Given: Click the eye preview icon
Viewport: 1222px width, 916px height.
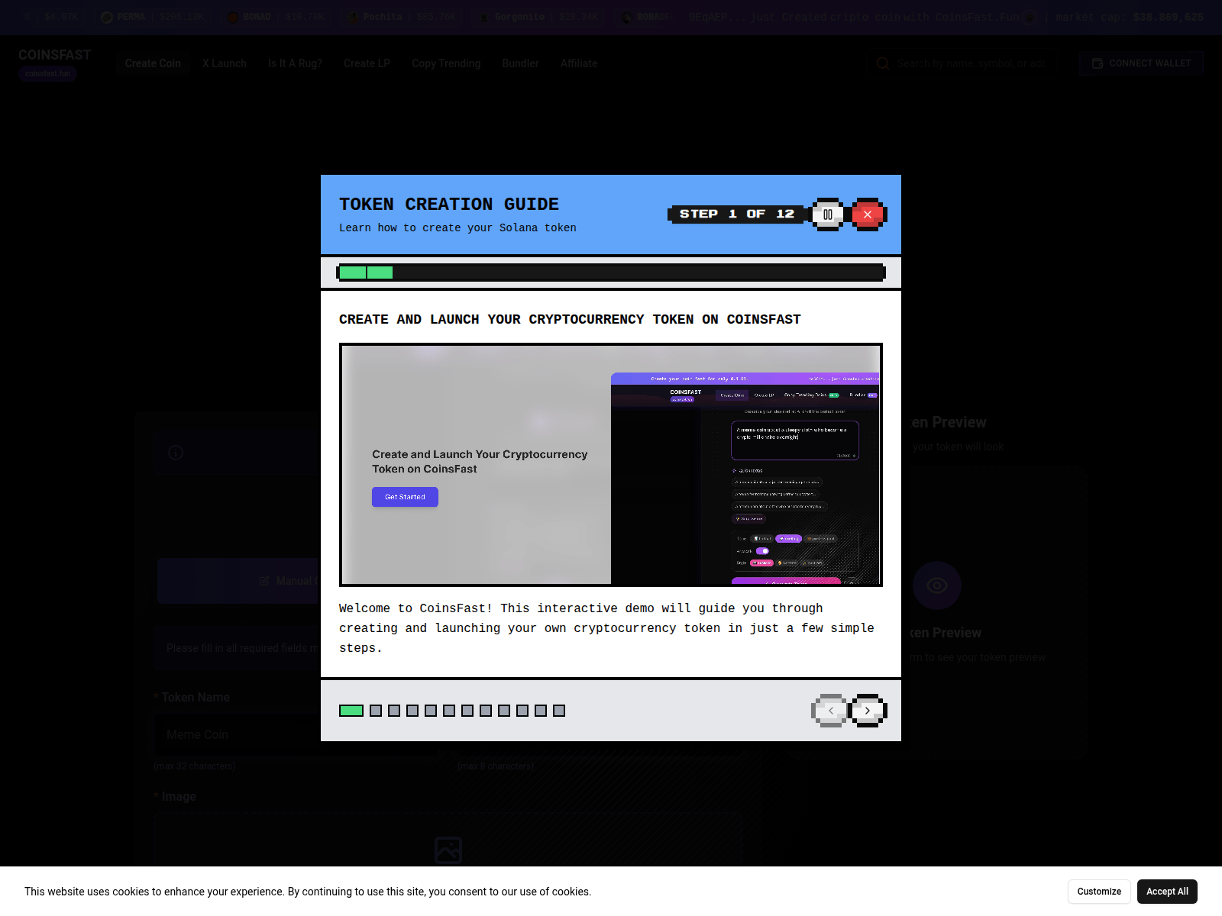Looking at the screenshot, I should coord(937,585).
